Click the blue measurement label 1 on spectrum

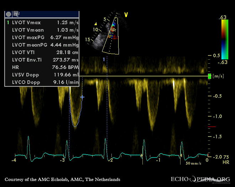(104, 60)
